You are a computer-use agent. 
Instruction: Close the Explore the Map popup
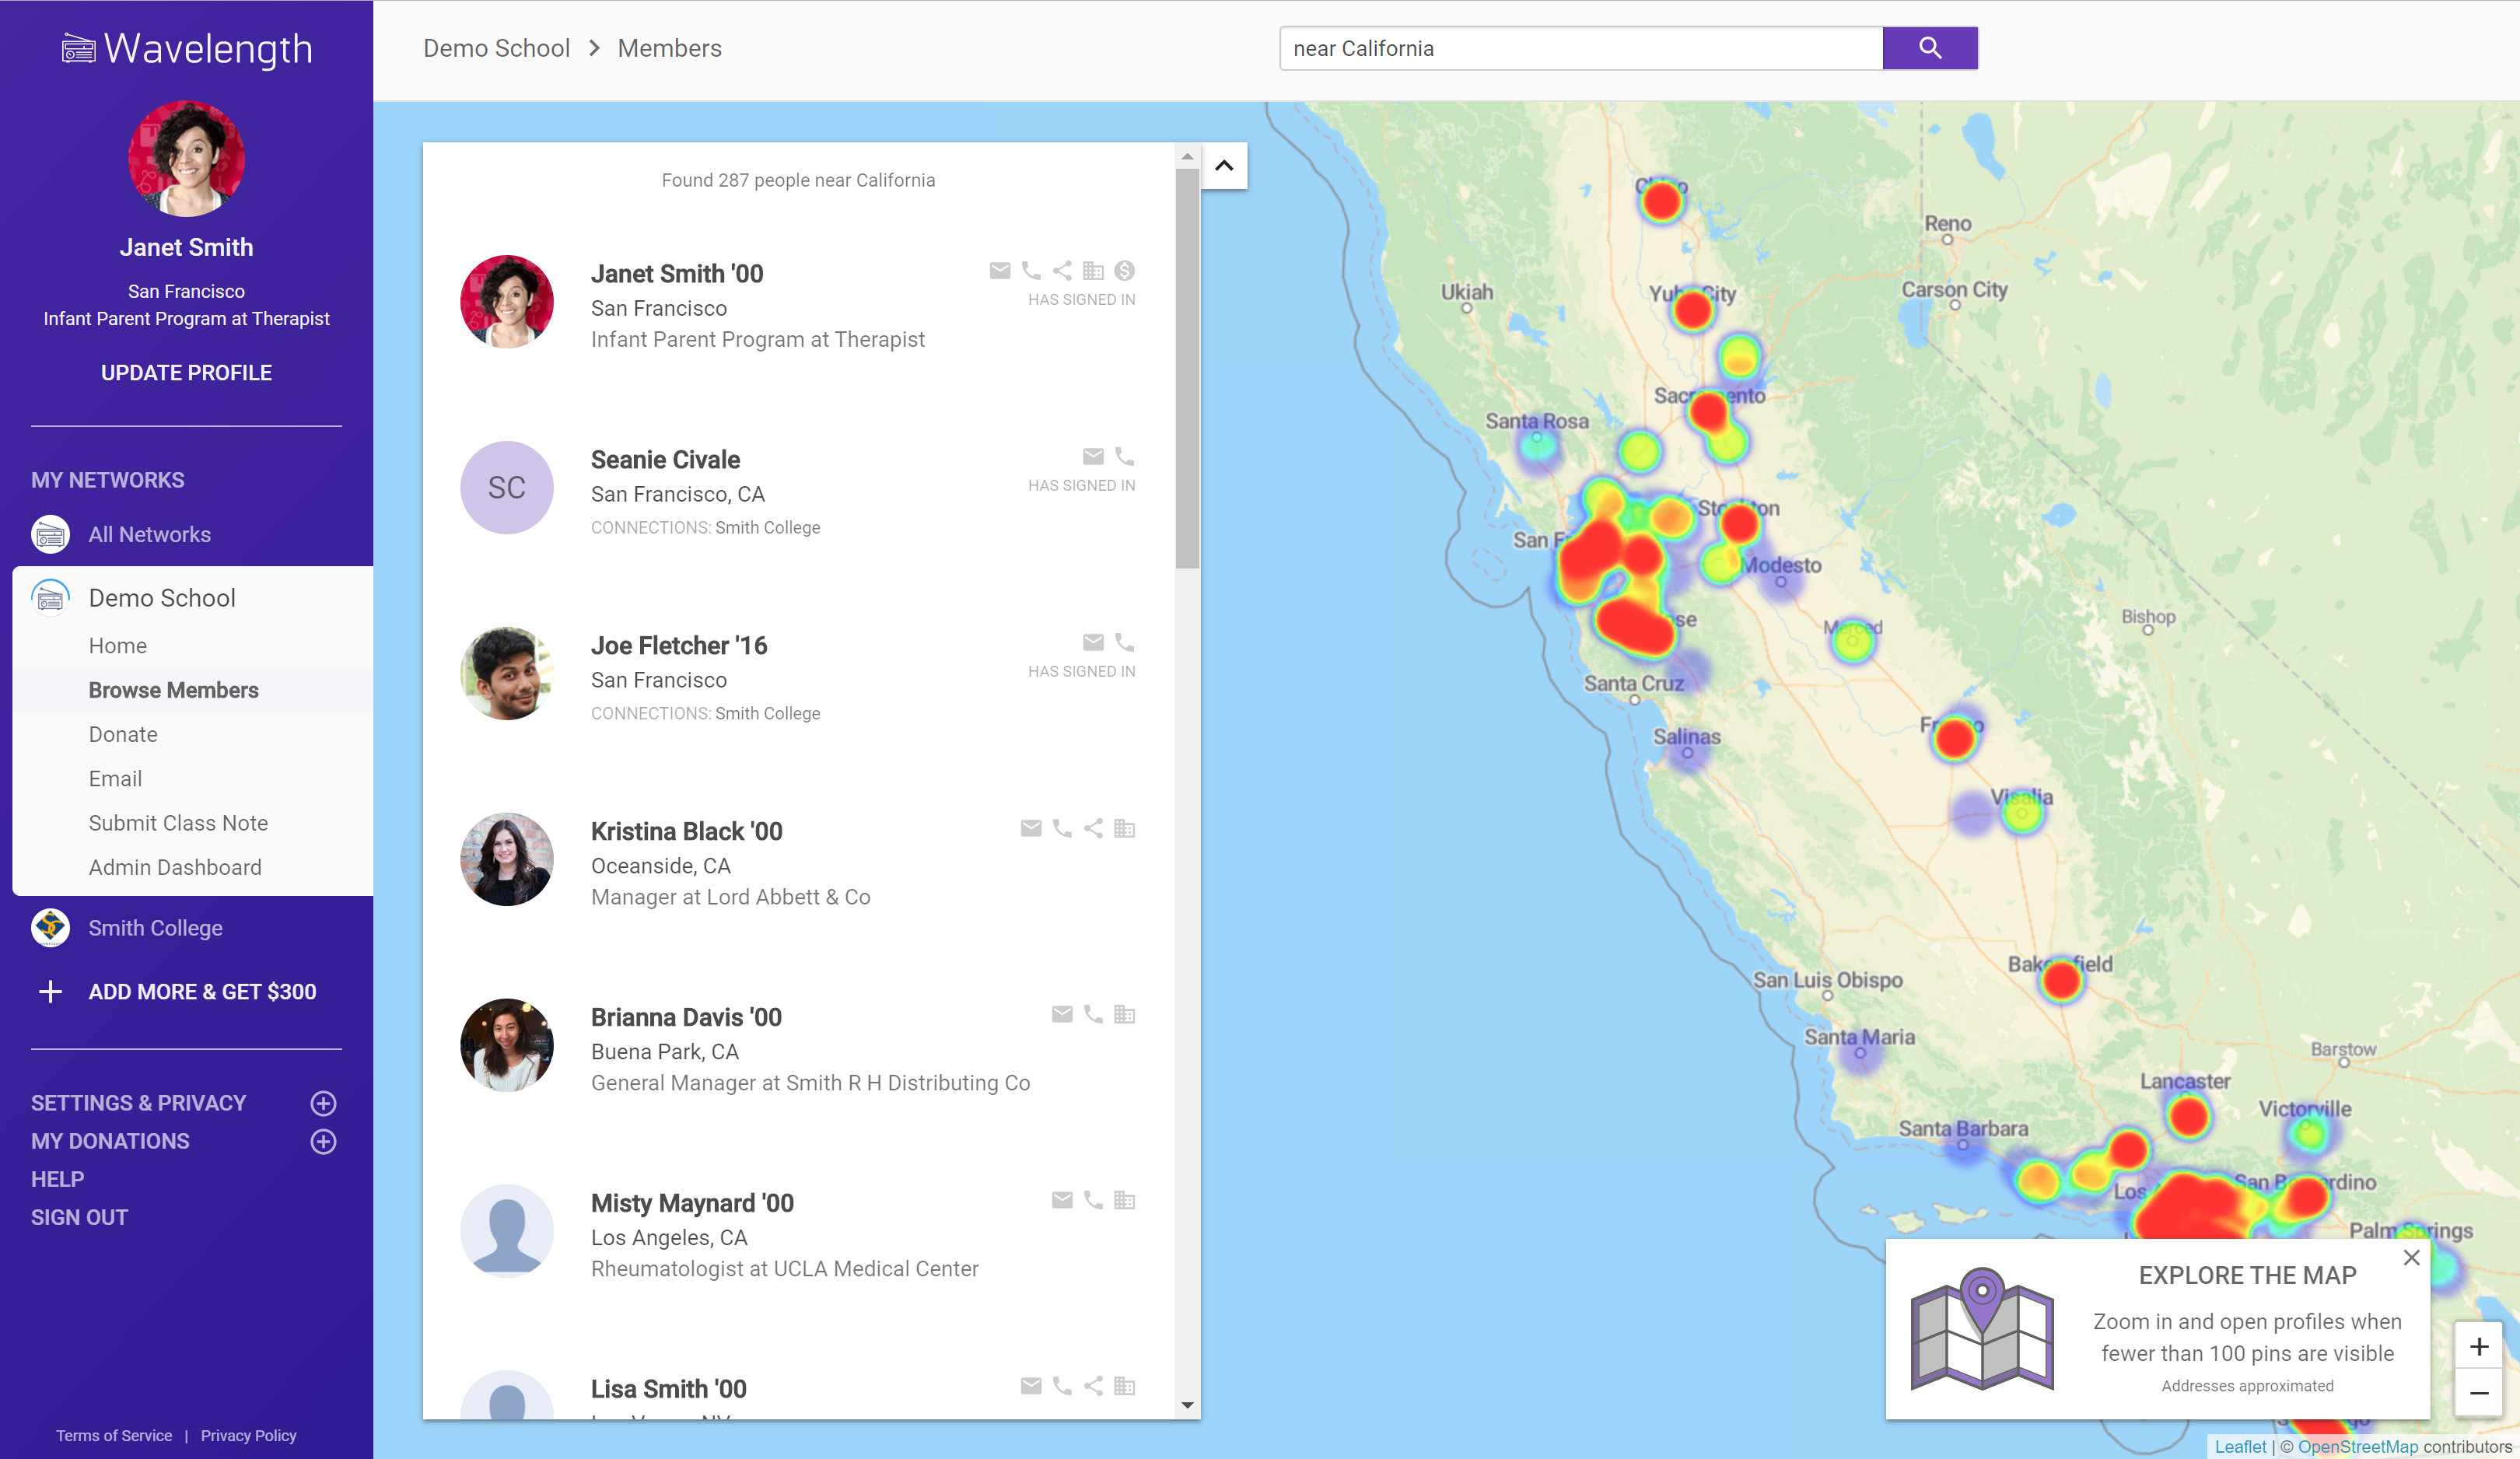[2411, 1258]
